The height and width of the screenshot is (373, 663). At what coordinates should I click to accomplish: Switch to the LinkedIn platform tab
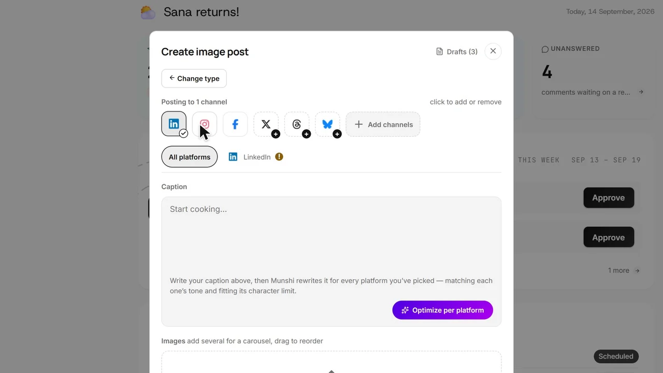pyautogui.click(x=250, y=157)
